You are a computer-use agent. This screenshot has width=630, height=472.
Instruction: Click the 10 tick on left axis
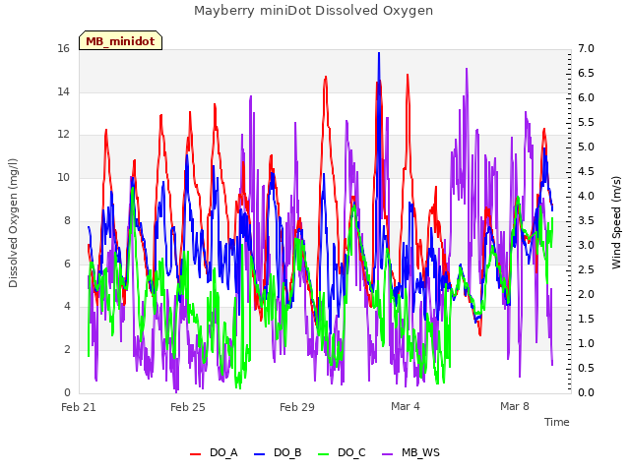click(63, 177)
